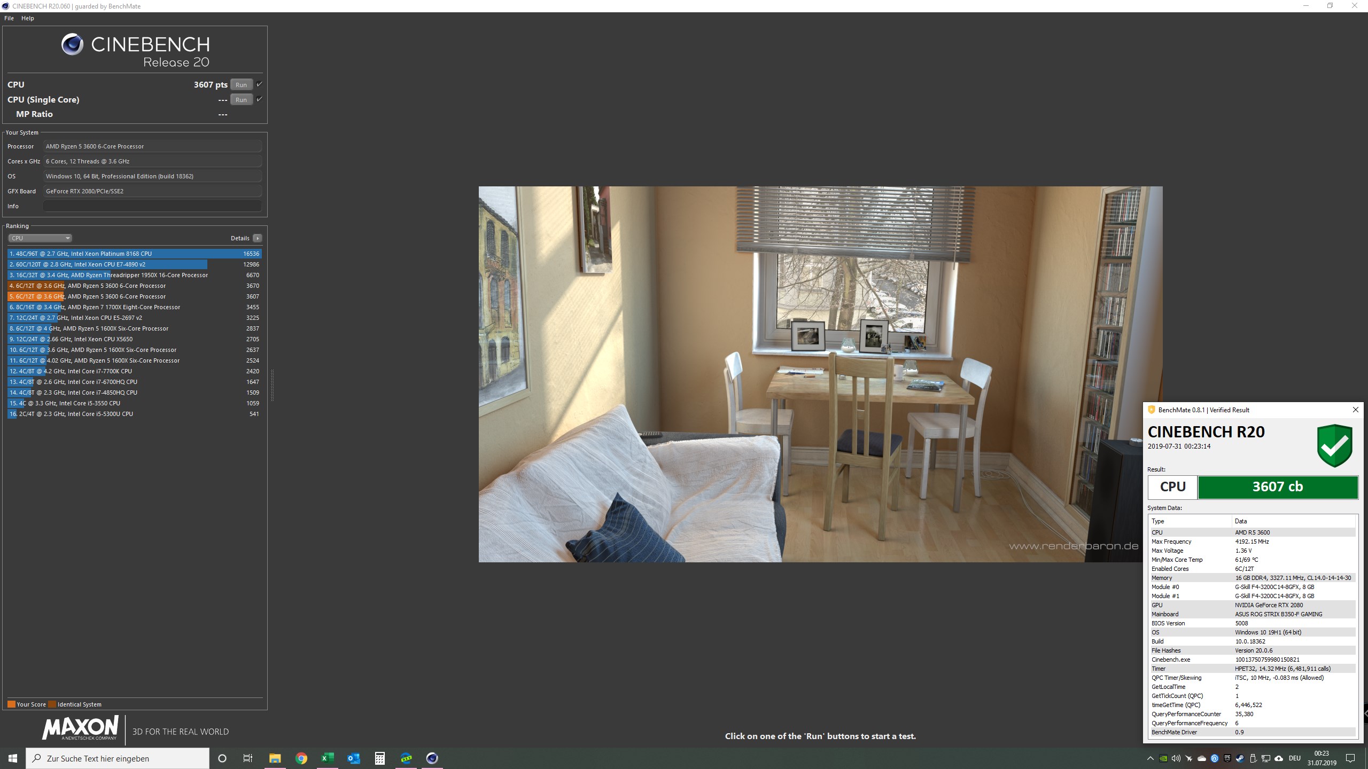Open Excel from the taskbar
The width and height of the screenshot is (1368, 769).
[x=328, y=758]
